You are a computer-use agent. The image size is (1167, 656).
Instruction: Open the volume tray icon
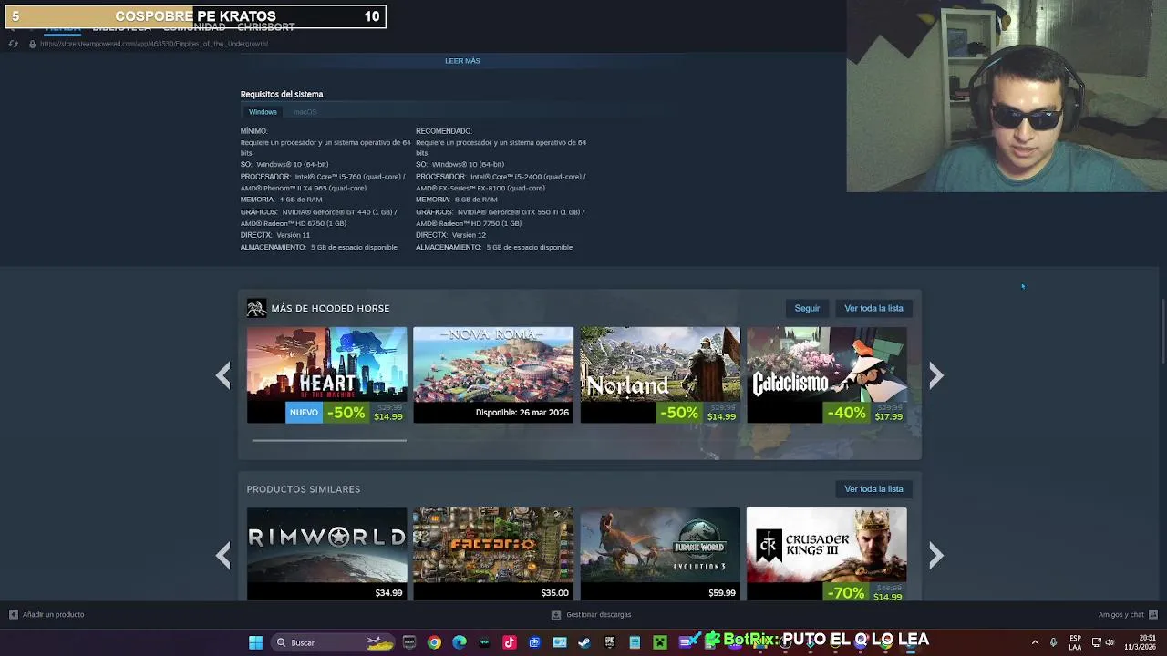1110,642
